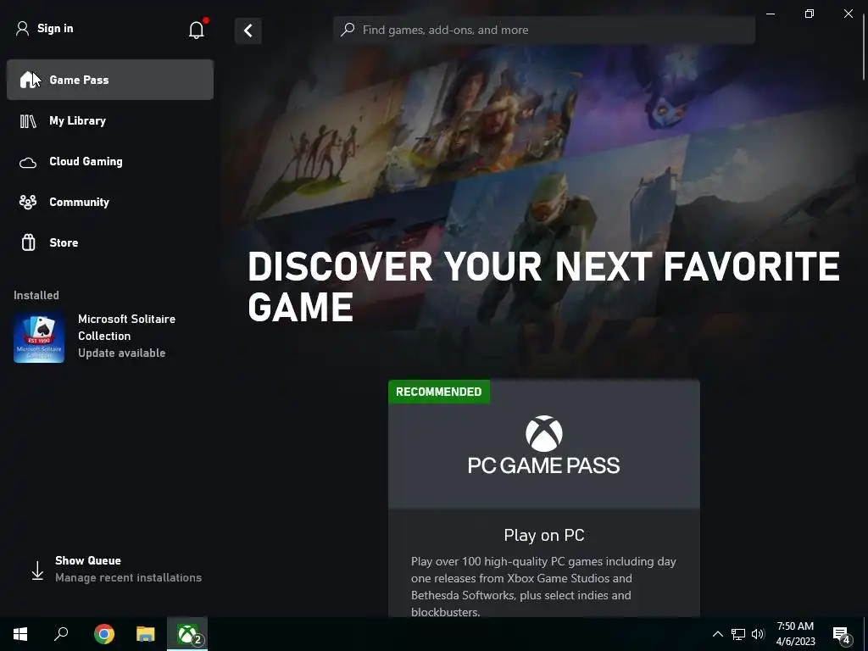Click the Xbox logo on PC Game Pass card
The image size is (868, 651).
[544, 434]
